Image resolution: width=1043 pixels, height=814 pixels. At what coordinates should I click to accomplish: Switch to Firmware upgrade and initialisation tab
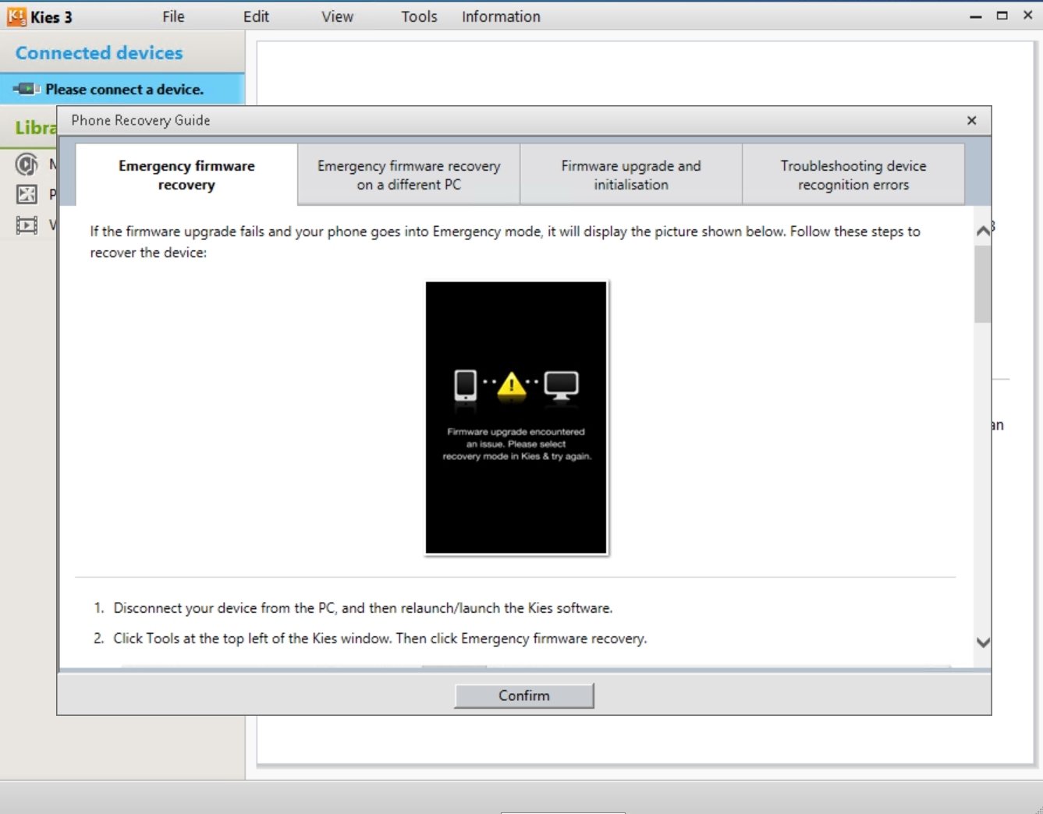pos(631,175)
